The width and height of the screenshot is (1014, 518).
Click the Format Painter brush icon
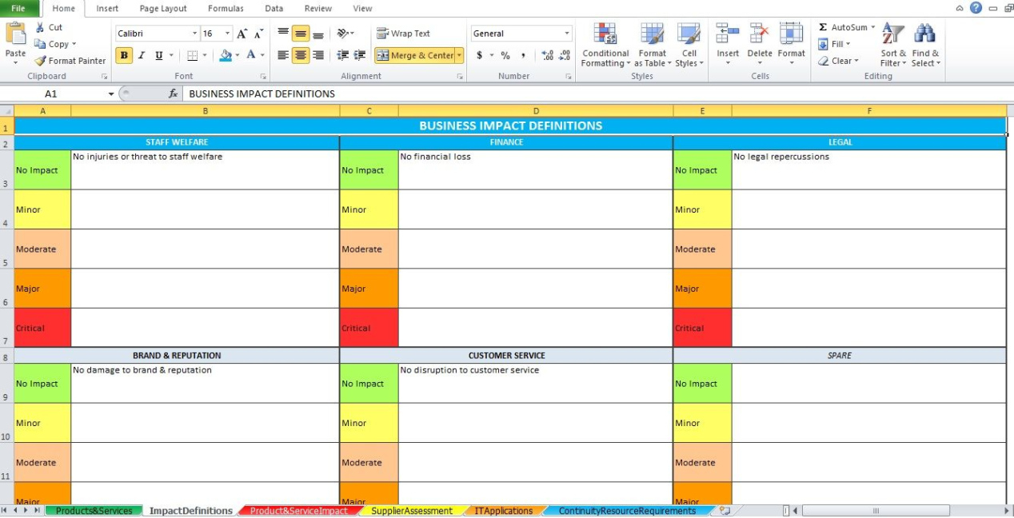pyautogui.click(x=40, y=61)
